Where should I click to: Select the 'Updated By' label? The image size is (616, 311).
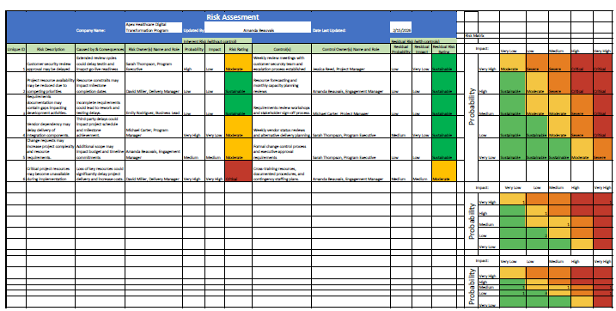click(x=193, y=30)
